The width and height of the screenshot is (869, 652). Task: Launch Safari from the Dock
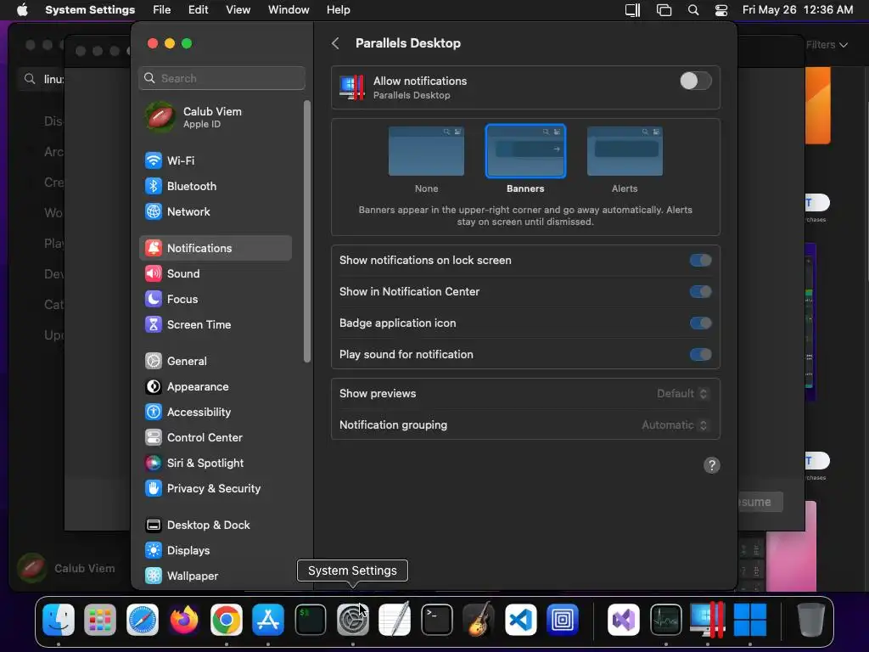[143, 619]
